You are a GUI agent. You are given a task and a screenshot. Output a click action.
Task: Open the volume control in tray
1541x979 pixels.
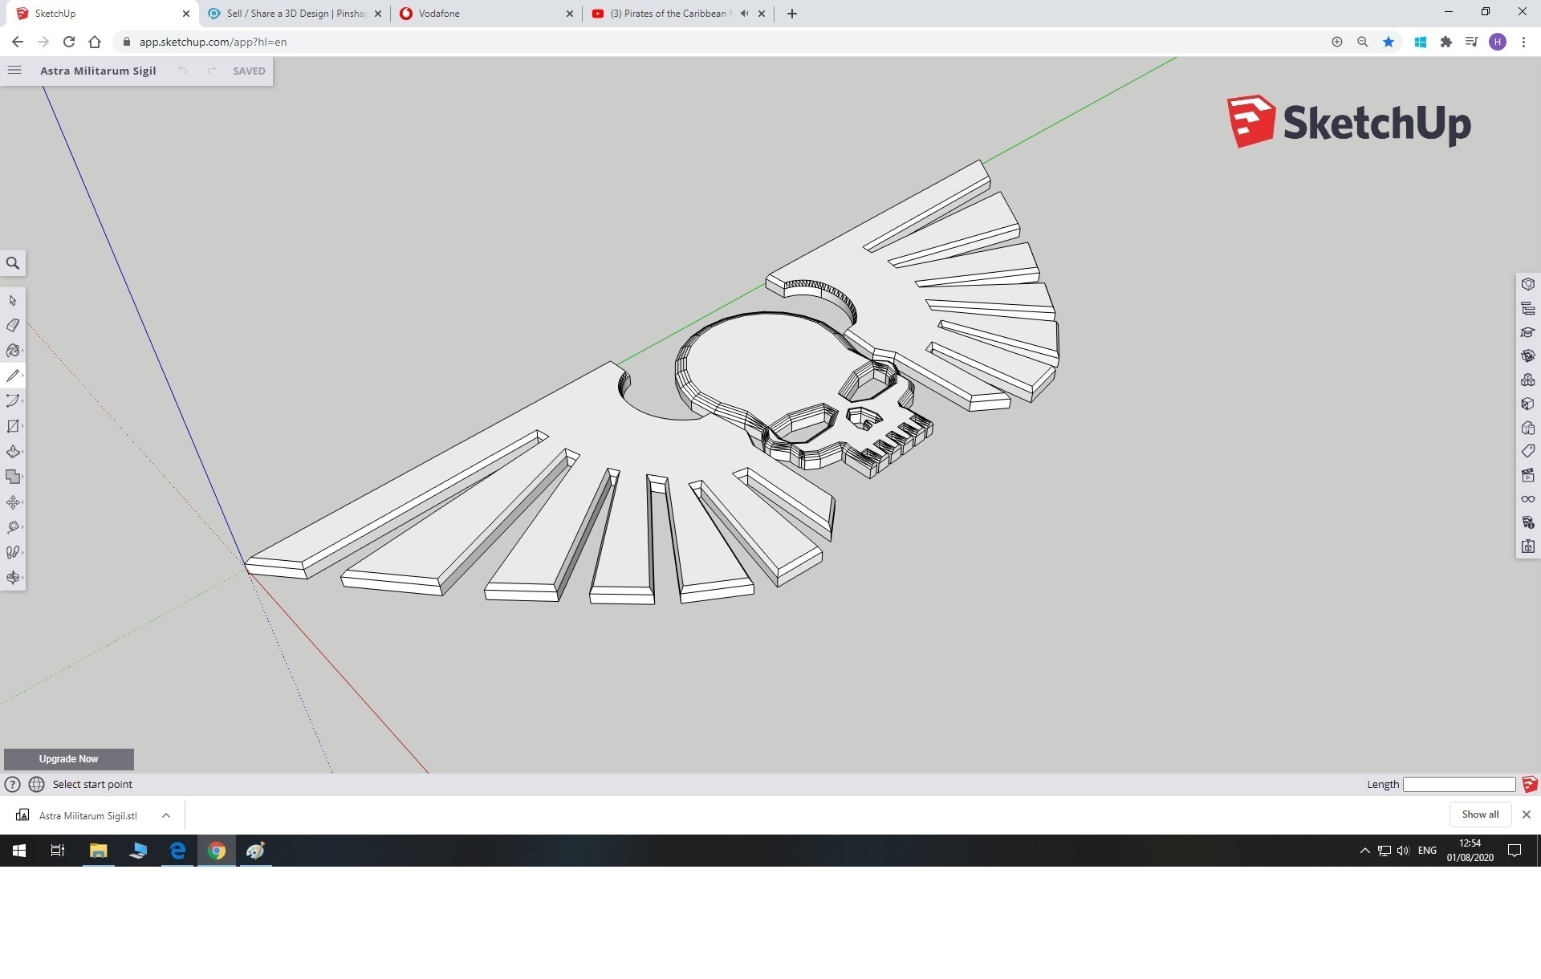1403,851
